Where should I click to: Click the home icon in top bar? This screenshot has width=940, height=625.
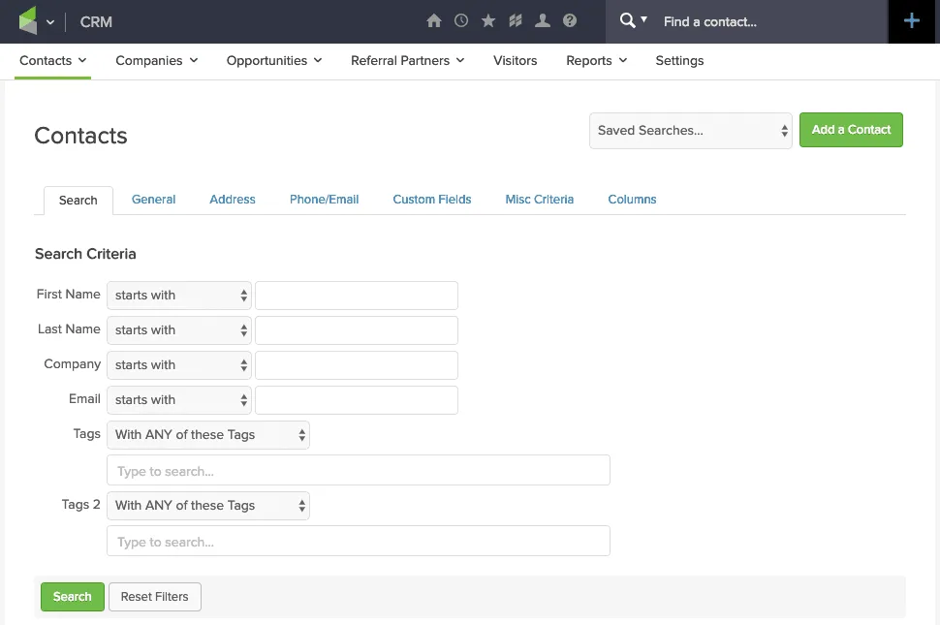click(434, 21)
